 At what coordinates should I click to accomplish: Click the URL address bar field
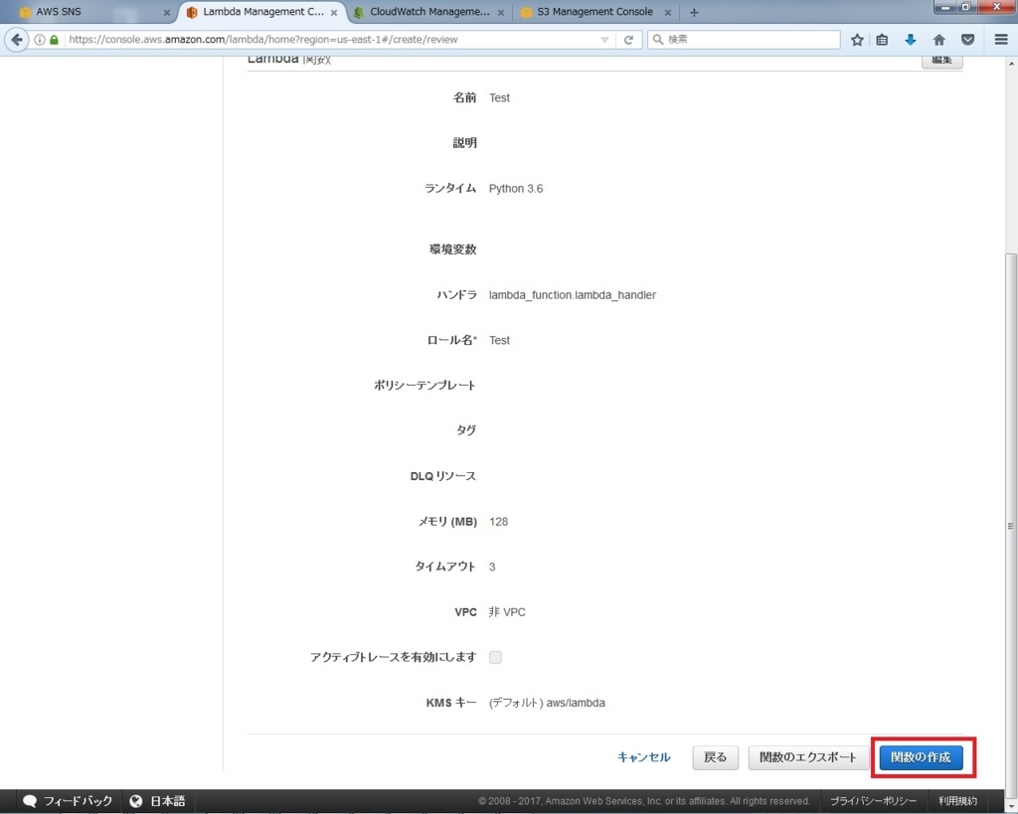tap(331, 40)
